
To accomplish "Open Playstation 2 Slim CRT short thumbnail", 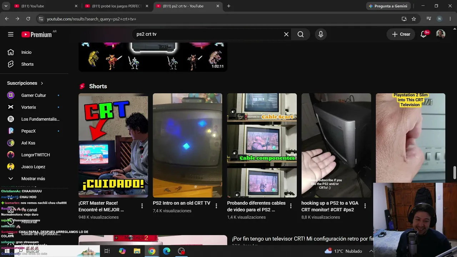I will coord(410,138).
